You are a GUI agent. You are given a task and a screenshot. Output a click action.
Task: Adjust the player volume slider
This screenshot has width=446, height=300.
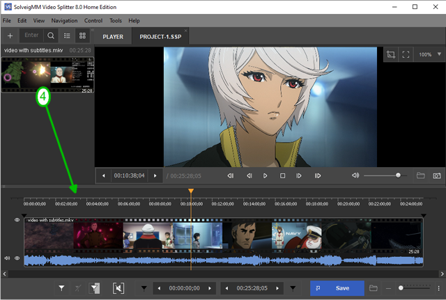click(385, 175)
